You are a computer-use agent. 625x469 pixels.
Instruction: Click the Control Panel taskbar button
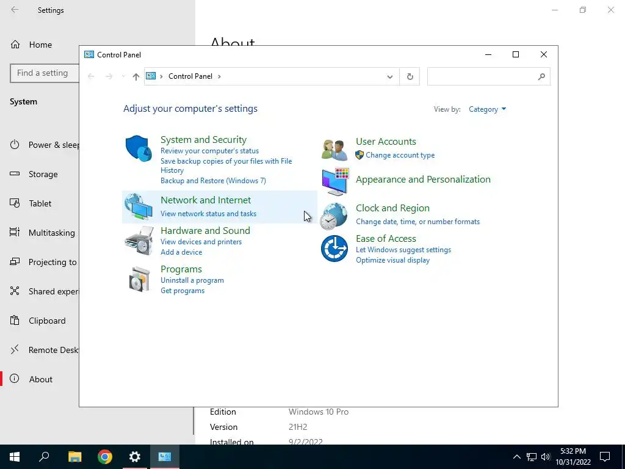[x=165, y=457]
